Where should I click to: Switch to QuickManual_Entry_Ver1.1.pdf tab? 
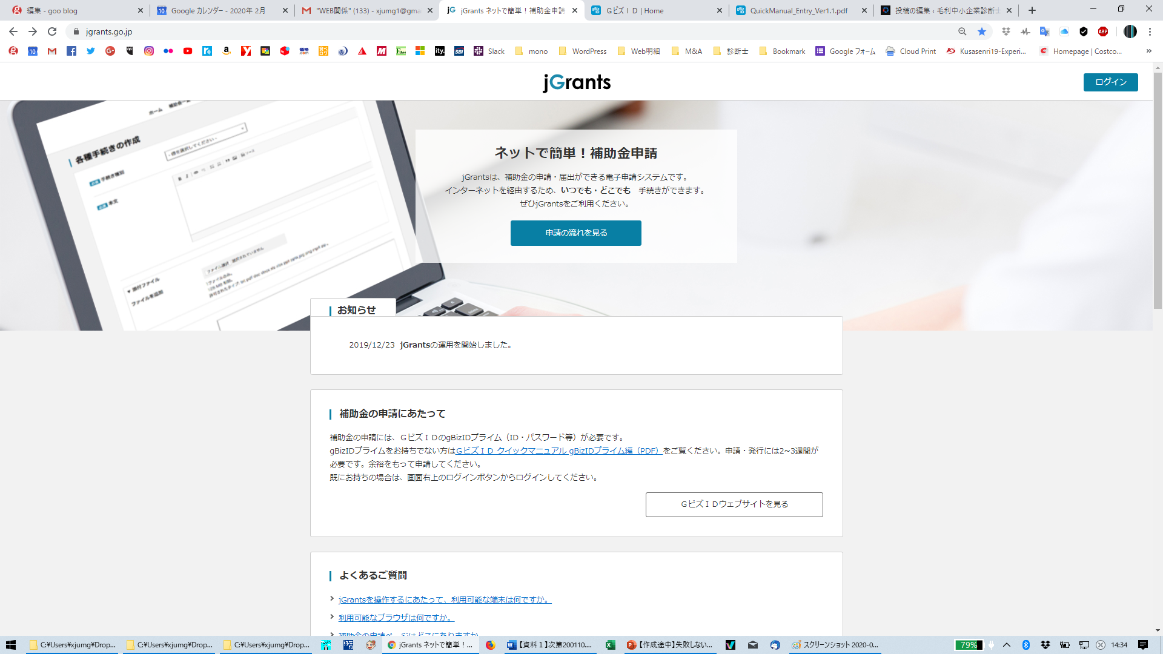pyautogui.click(x=801, y=10)
